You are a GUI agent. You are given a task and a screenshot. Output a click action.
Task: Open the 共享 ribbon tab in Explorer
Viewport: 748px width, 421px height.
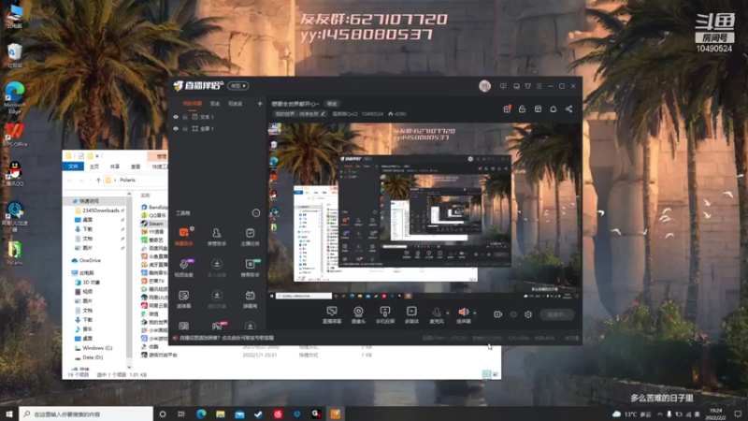[115, 167]
